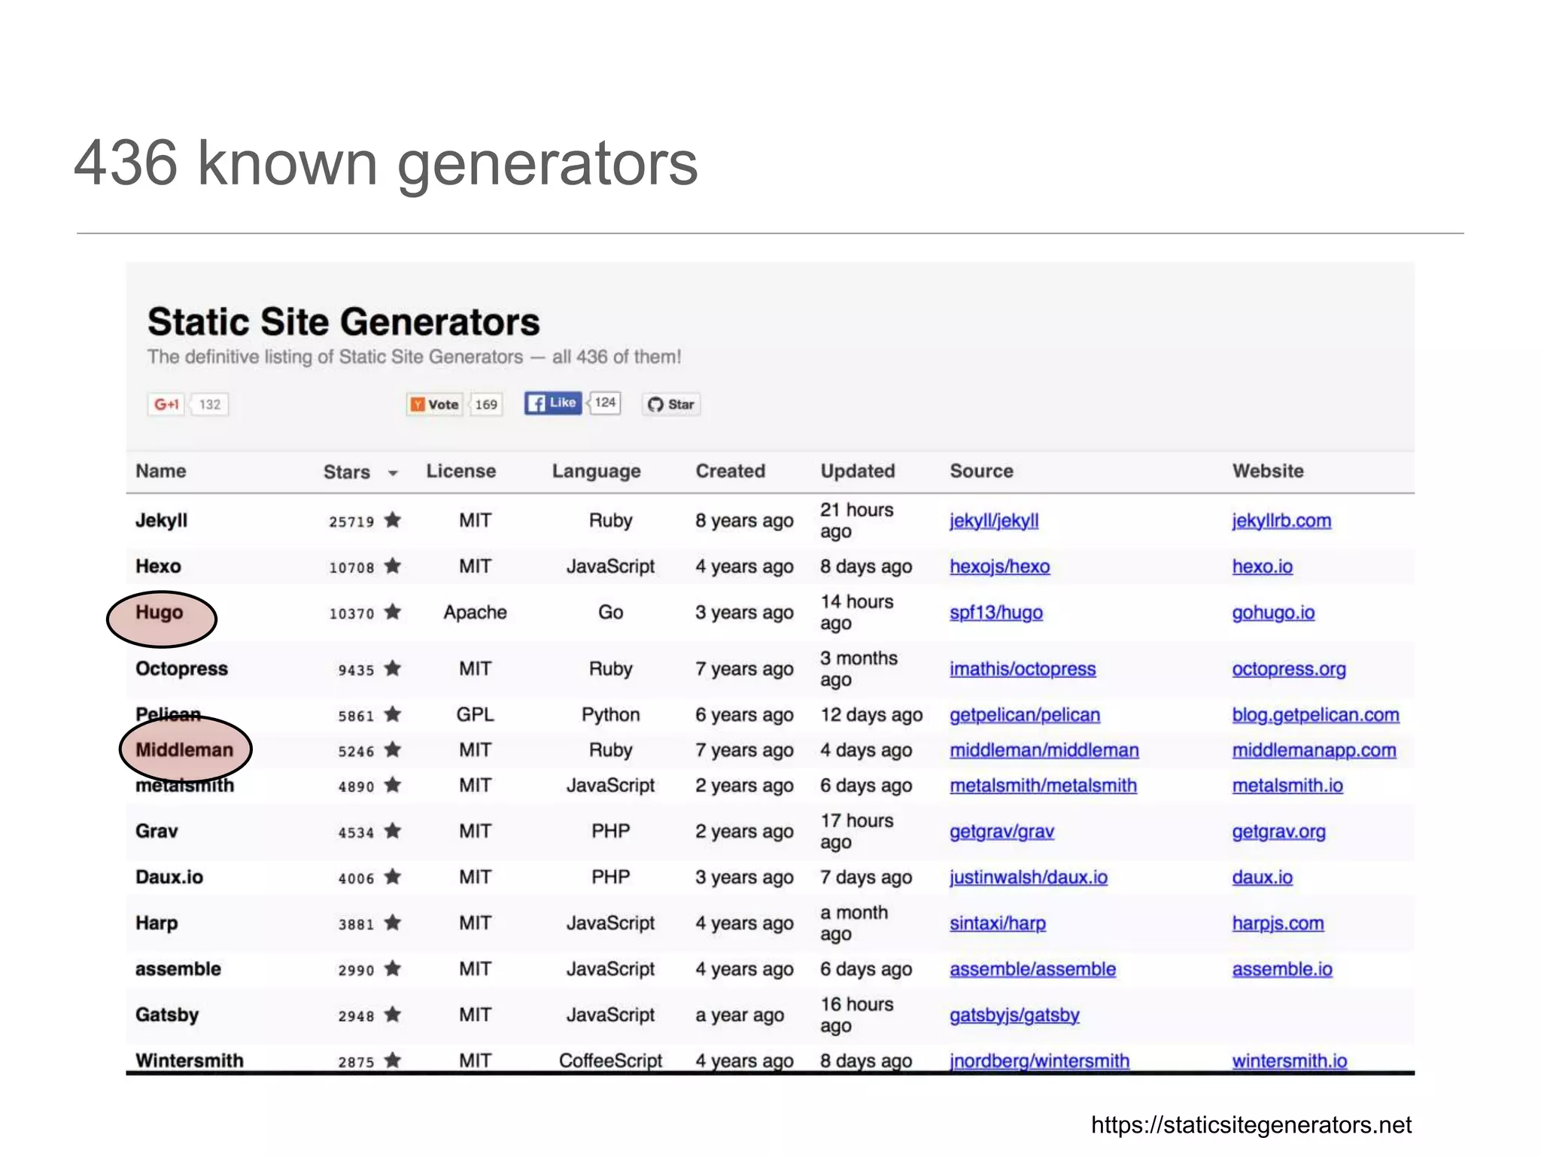Sort by the License column header
Viewport: 1541px width, 1156px height.
click(461, 471)
